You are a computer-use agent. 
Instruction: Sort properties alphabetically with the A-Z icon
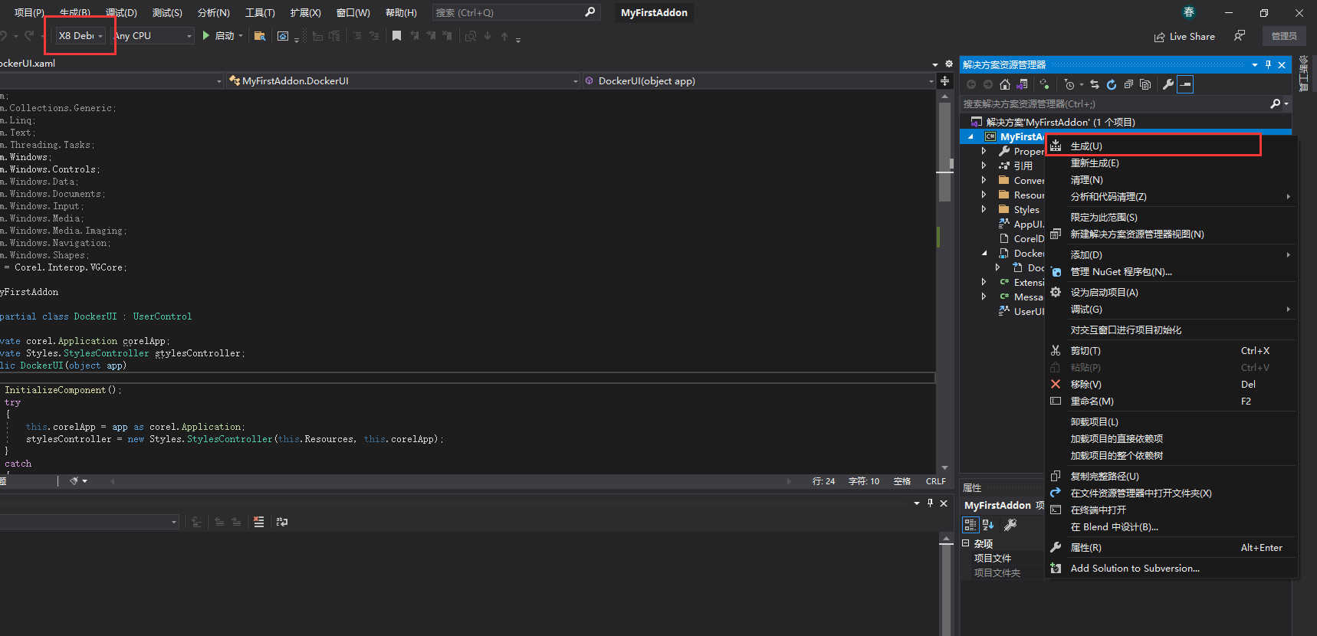pos(988,525)
